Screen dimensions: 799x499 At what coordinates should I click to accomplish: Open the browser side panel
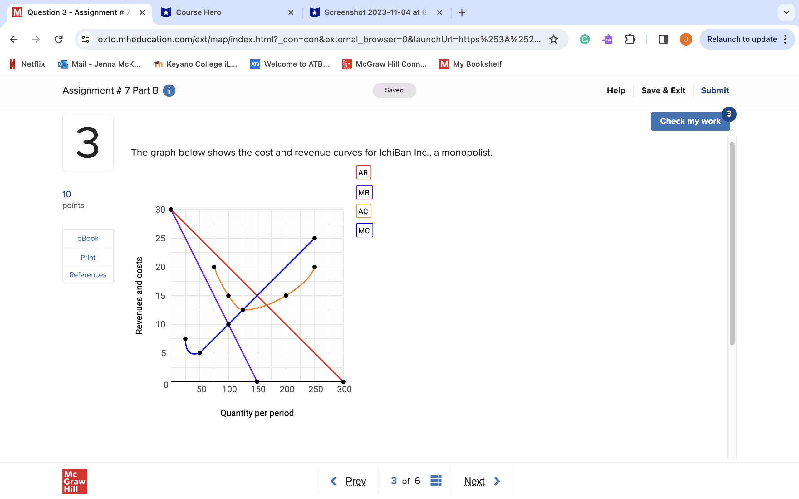pyautogui.click(x=663, y=39)
